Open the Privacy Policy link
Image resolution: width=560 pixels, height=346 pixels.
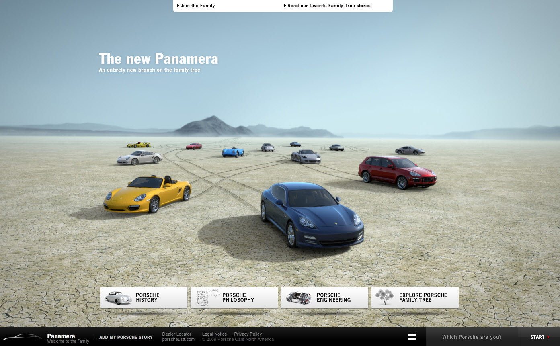coord(248,334)
